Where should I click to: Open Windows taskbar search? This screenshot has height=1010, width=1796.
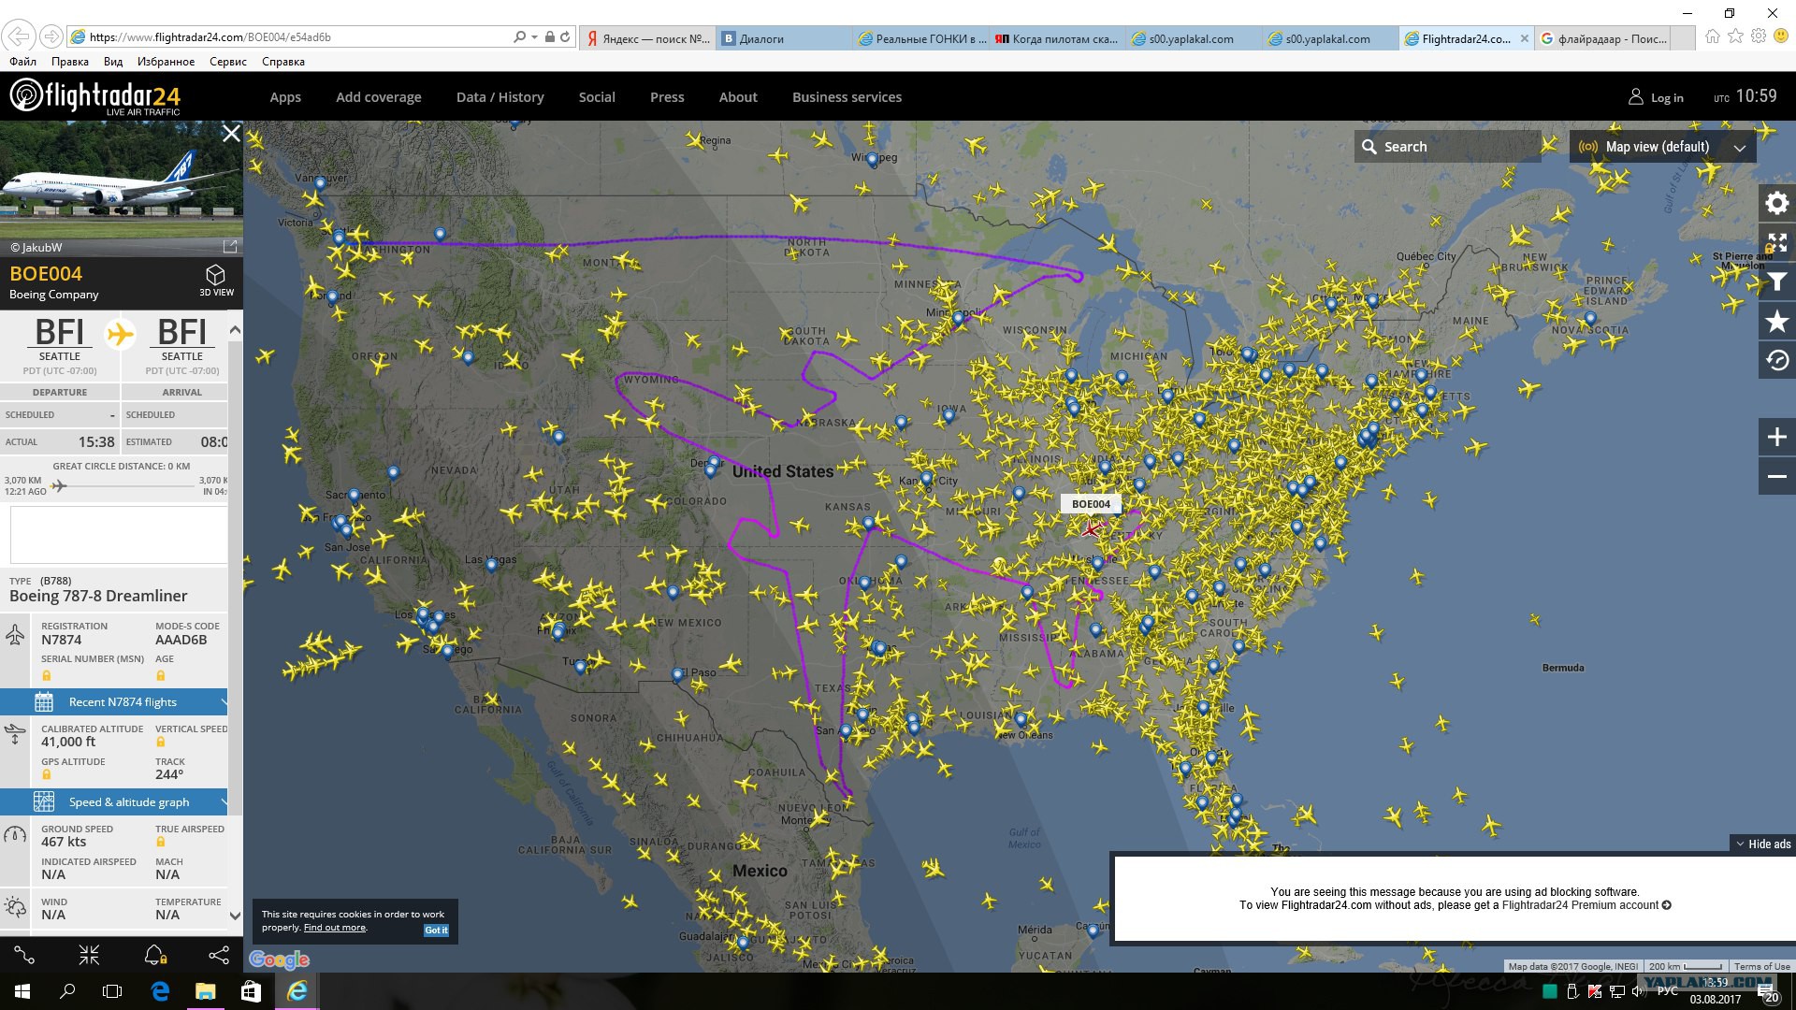(x=67, y=991)
